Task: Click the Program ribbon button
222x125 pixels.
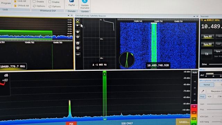Action: coord(6,3)
